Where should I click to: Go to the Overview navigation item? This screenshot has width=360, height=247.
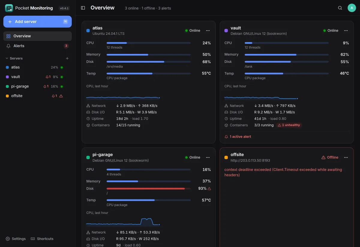pos(37,36)
